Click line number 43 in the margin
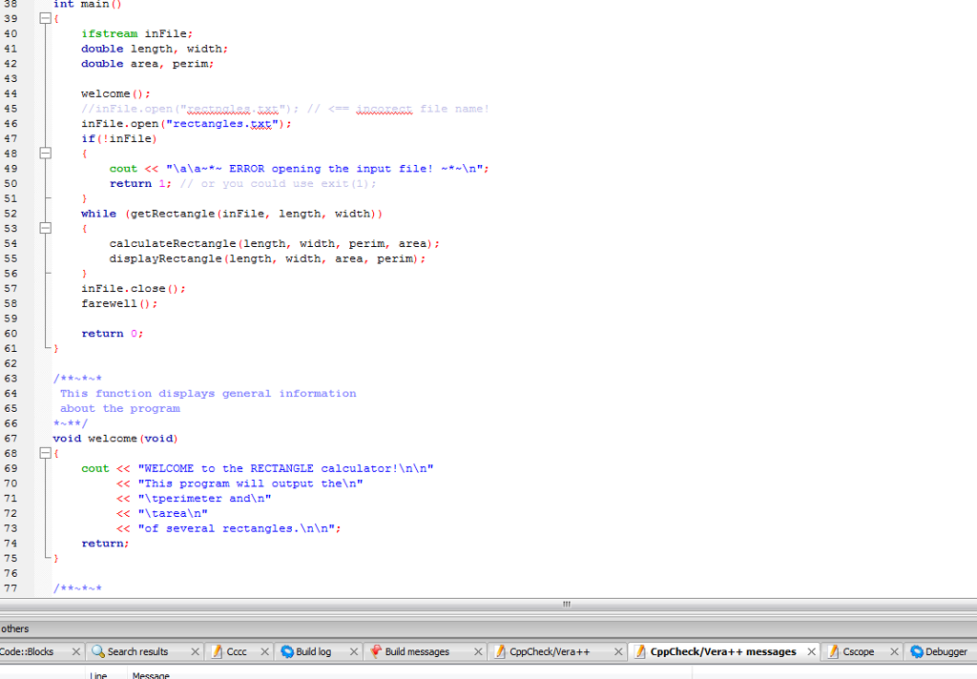The image size is (977, 679). 10,78
